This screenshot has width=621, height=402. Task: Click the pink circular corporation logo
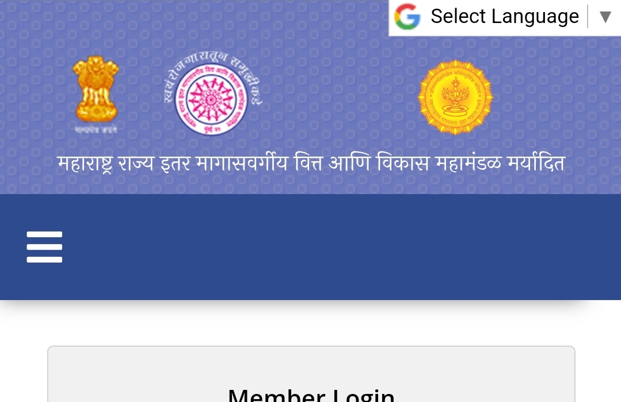click(211, 99)
